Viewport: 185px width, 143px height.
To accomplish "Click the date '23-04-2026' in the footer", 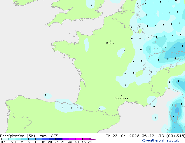I will [x=126, y=136].
